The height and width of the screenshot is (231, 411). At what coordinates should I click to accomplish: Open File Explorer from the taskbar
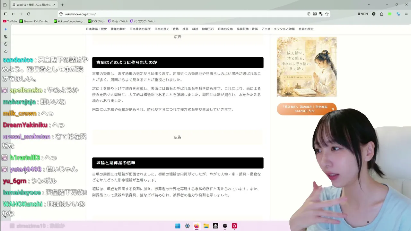(x=206, y=226)
